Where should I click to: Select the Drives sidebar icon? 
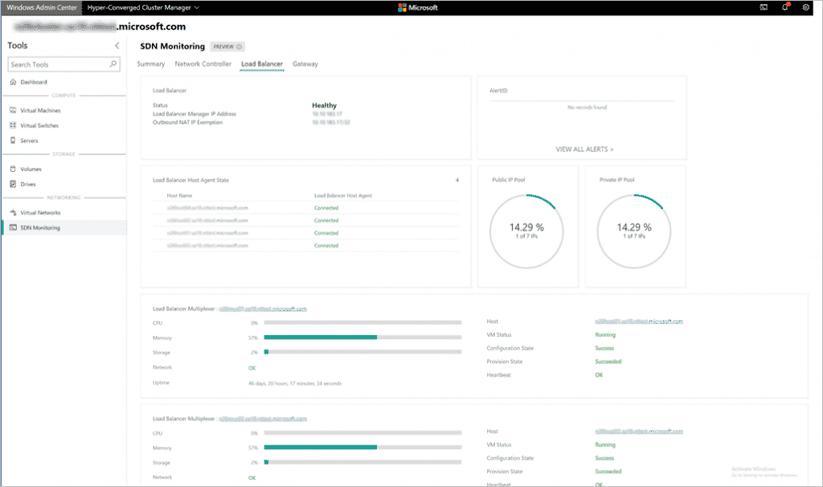(x=13, y=184)
